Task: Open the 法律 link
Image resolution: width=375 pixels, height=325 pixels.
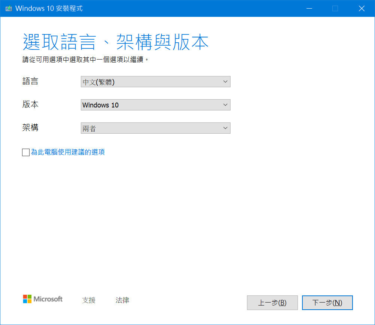Action: (x=122, y=300)
